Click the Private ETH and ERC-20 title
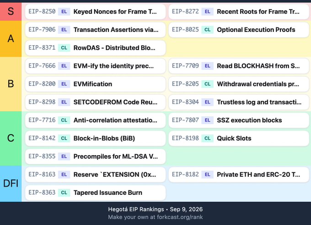Image resolution: width=311 pixels, height=225 pixels. [x=258, y=174]
